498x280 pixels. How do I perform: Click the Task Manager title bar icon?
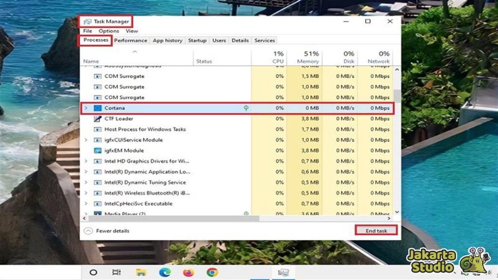[88, 21]
